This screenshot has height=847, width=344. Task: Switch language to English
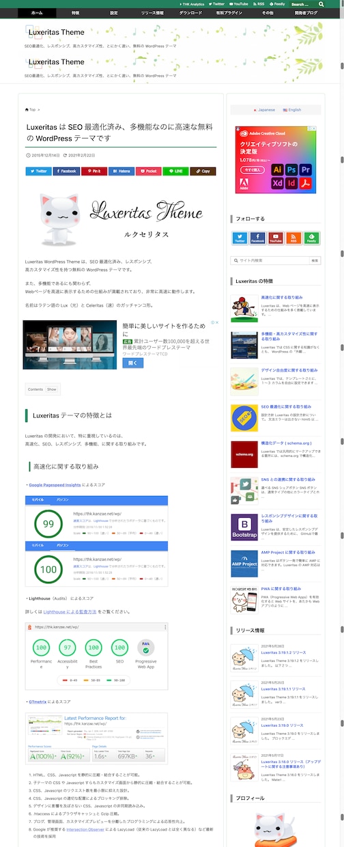point(291,110)
